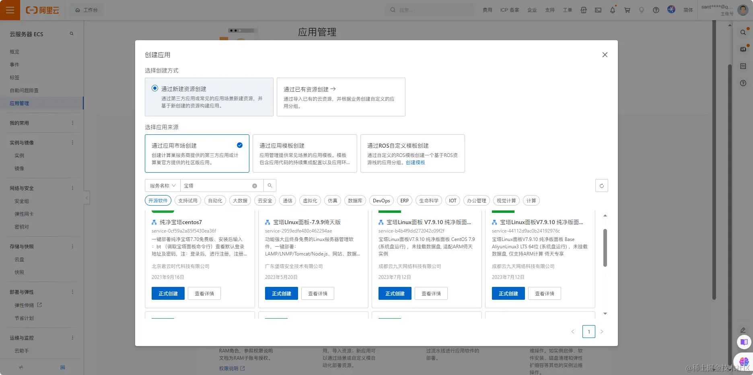Open more options for 存储与快照
This screenshot has height=375, width=753.
point(72,246)
